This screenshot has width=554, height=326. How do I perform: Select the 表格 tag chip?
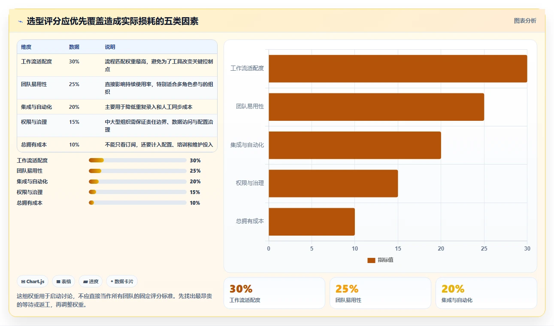pos(64,281)
